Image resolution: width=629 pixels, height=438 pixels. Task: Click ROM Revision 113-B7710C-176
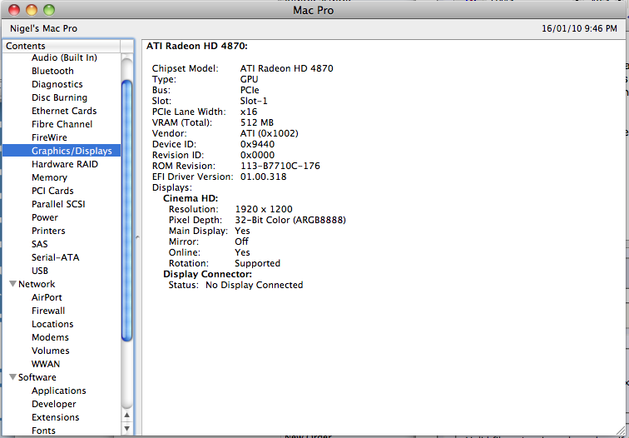coord(280,166)
